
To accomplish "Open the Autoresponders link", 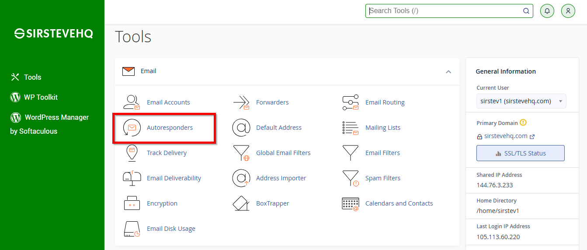I will pyautogui.click(x=170, y=128).
